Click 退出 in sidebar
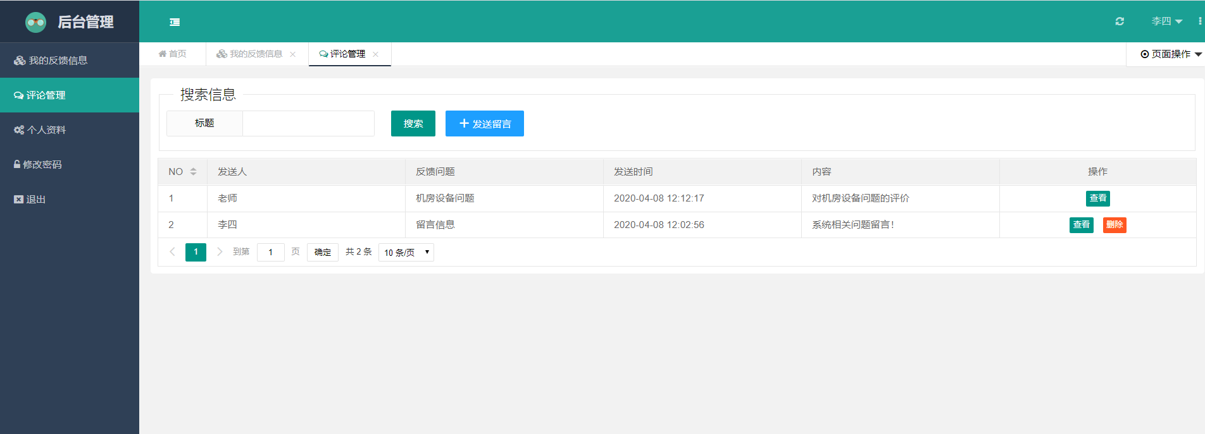Viewport: 1205px width, 434px height. tap(70, 200)
